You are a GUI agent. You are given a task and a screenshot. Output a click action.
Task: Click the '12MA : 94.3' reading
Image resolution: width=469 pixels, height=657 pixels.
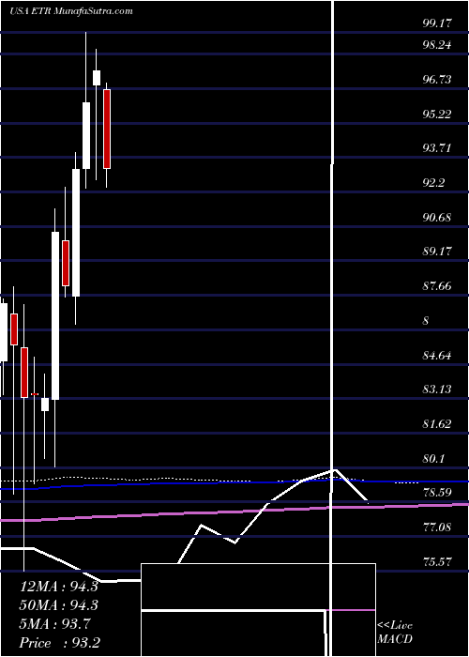tap(58, 587)
